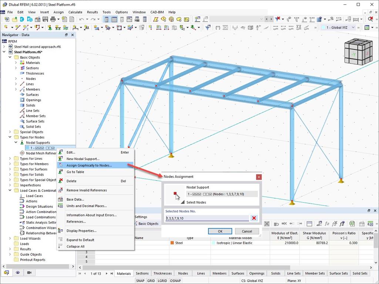The height and width of the screenshot is (284, 379).
Task: Click the Navigator Display eye tab
Action: pyautogui.click(x=18, y=273)
